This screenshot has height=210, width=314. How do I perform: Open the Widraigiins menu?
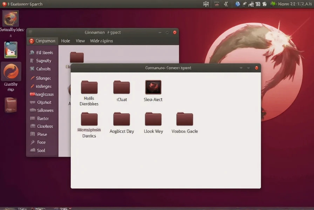click(101, 41)
